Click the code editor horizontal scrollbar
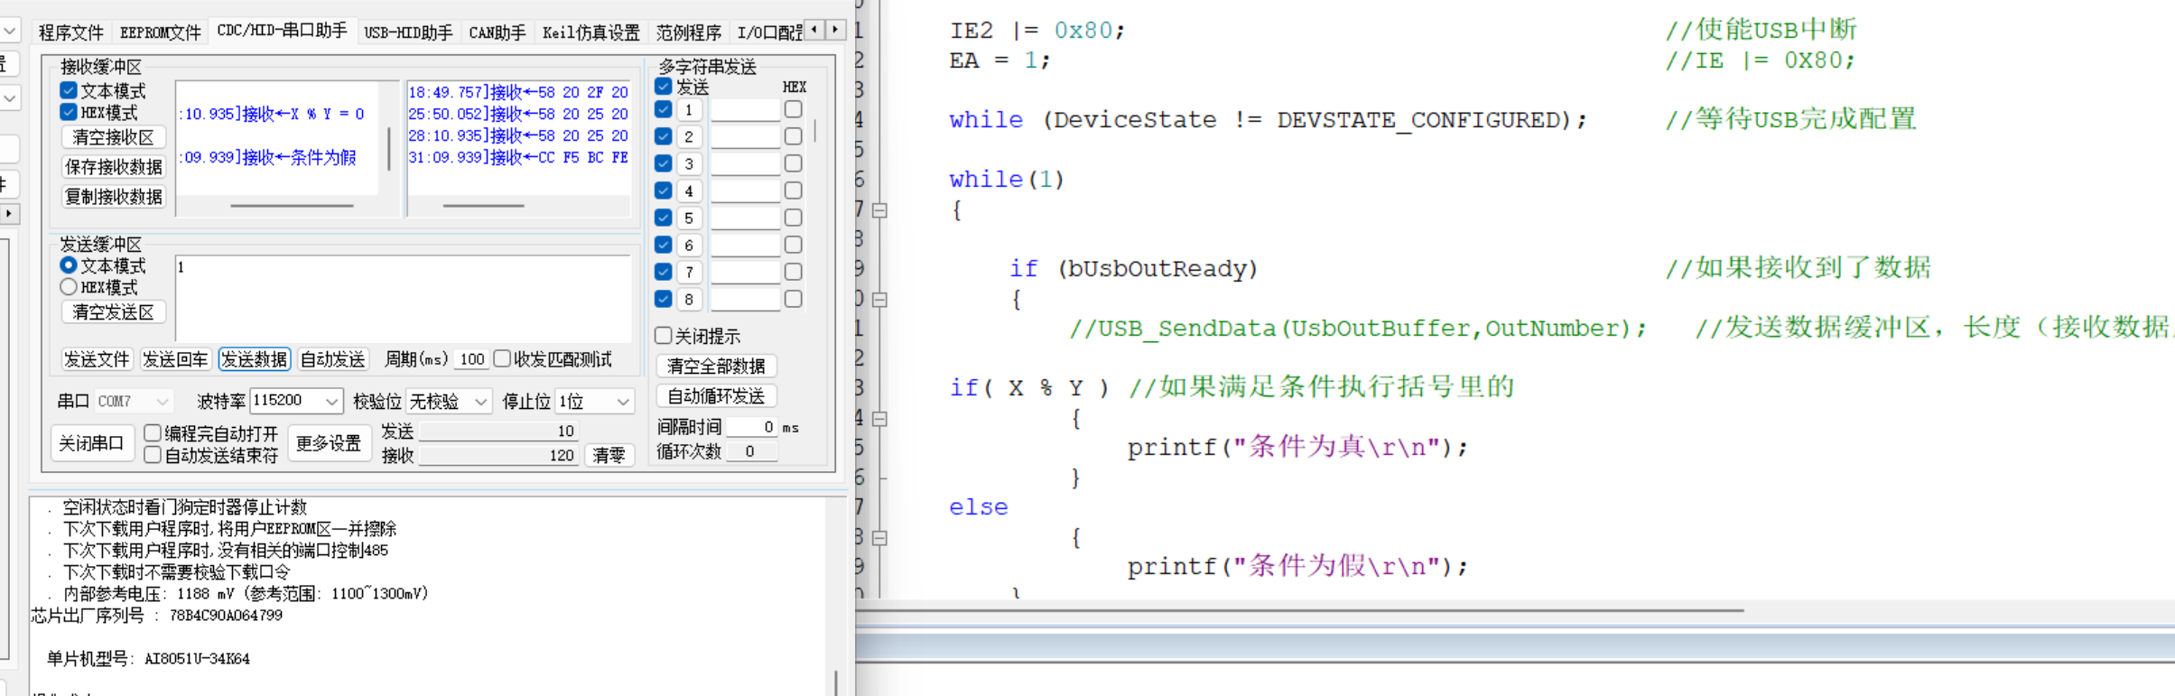Screen dimensions: 2175x696 (1299, 610)
